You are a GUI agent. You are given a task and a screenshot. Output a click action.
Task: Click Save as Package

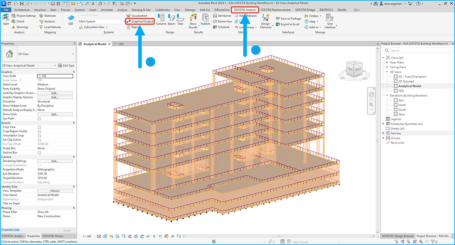point(288,19)
